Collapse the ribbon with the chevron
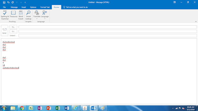The image size is (198, 111). pyautogui.click(x=196, y=22)
